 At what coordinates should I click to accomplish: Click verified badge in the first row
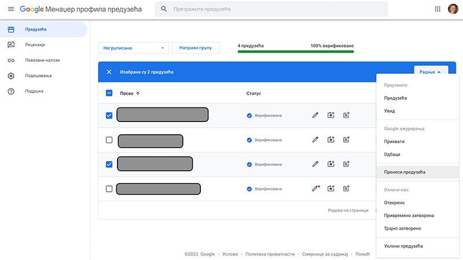[249, 116]
